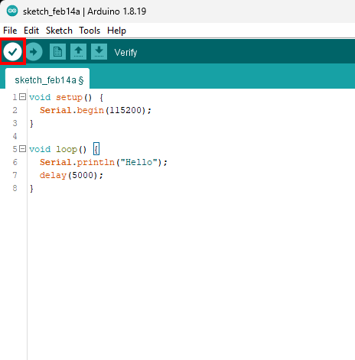
Task: Create a new sketch with the New icon
Action: coord(57,52)
